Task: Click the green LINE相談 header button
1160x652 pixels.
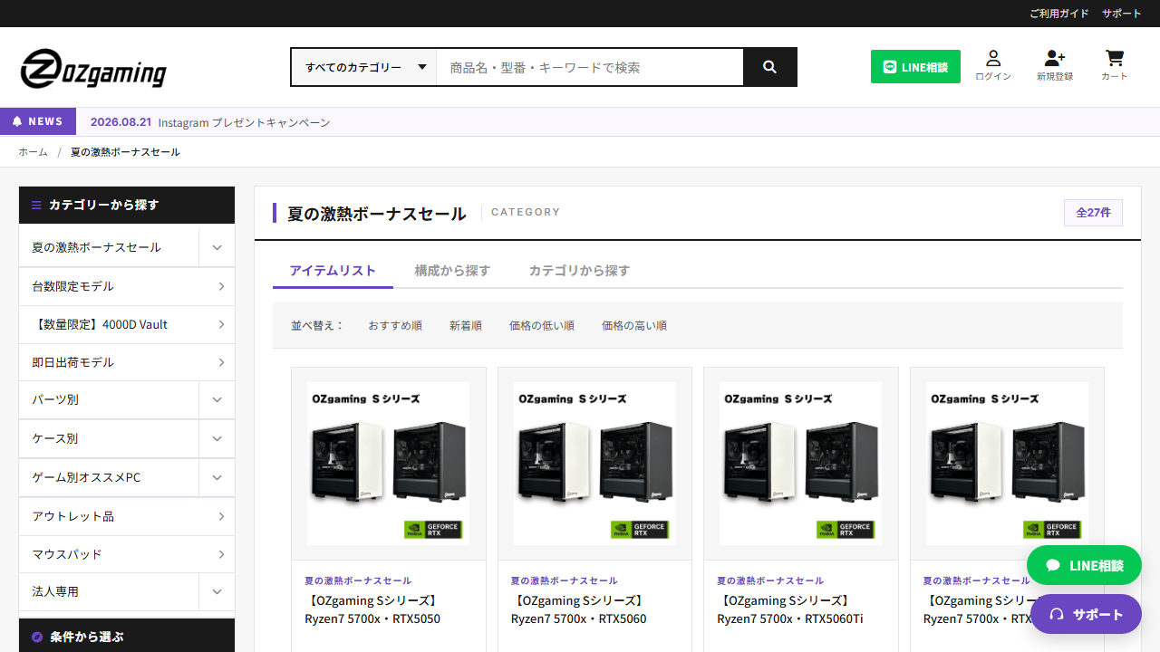Action: pos(915,67)
